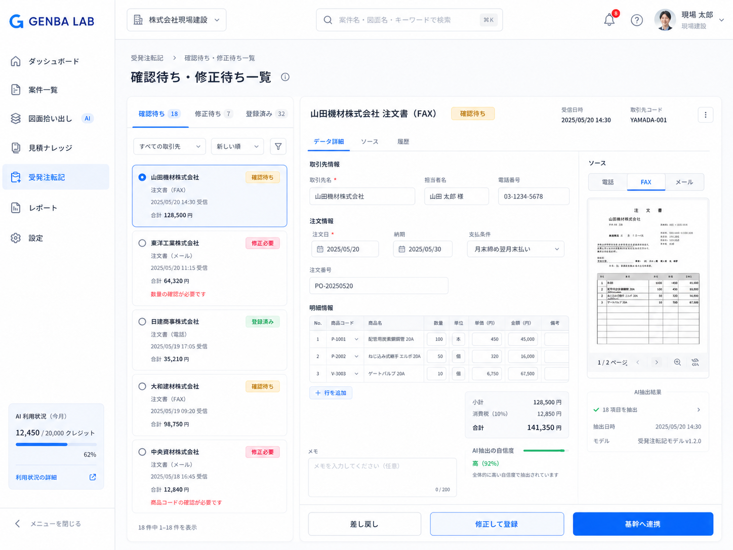Zoom in on the FAX preview

[677, 362]
